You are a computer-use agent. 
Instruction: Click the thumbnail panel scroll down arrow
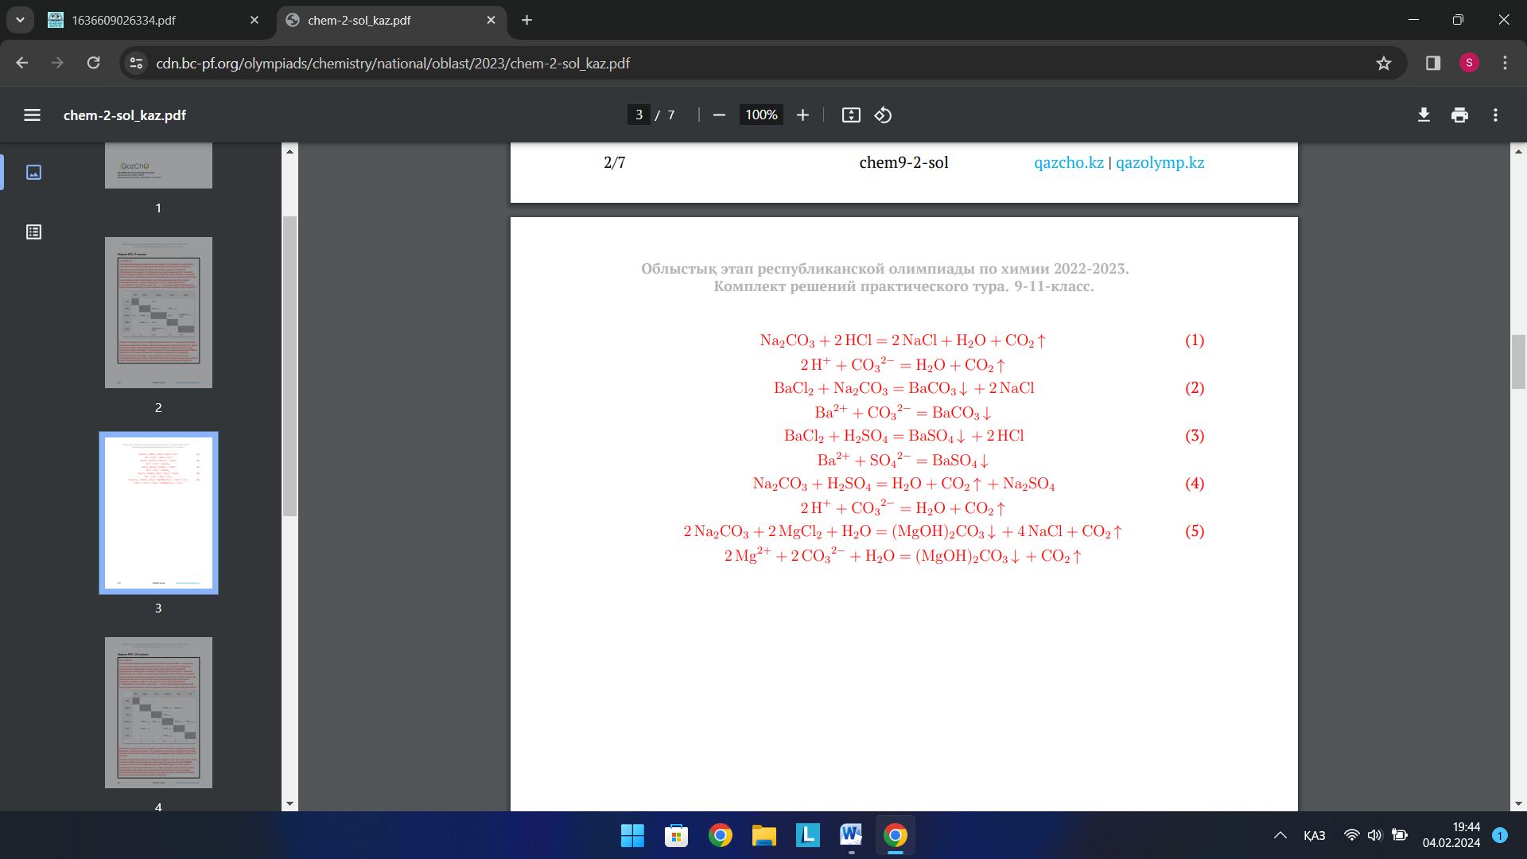click(289, 803)
